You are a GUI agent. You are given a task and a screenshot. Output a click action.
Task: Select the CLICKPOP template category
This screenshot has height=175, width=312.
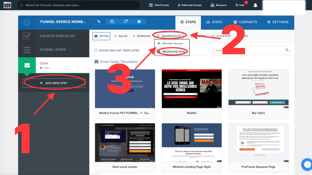[x=221, y=36]
